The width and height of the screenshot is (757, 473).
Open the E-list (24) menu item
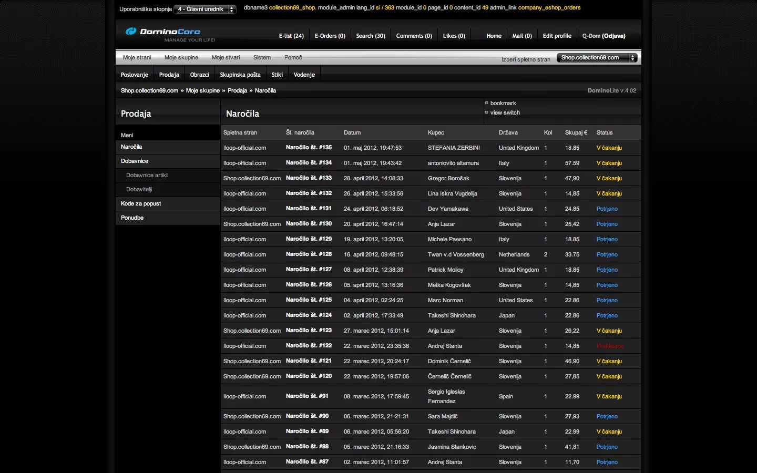point(291,36)
